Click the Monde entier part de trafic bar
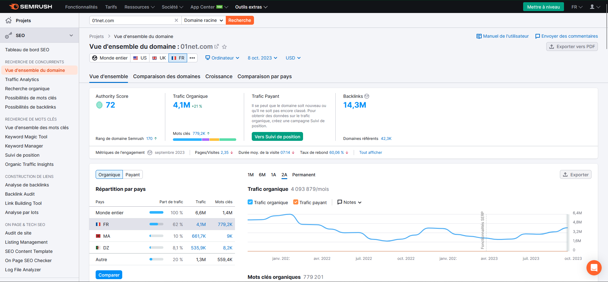This screenshot has width=608, height=282. (x=156, y=212)
